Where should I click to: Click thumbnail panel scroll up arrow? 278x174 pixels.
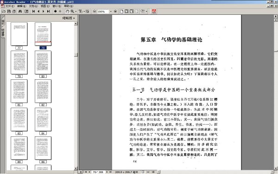pos(76,24)
